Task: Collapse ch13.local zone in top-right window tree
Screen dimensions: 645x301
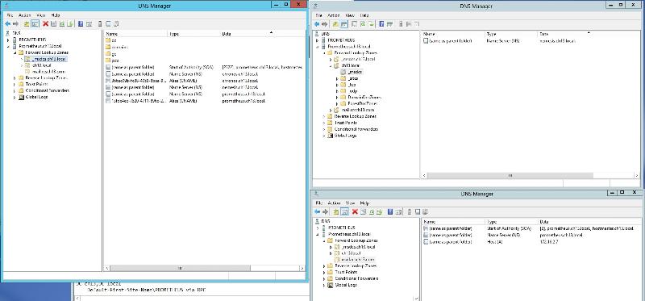Action: [x=331, y=65]
